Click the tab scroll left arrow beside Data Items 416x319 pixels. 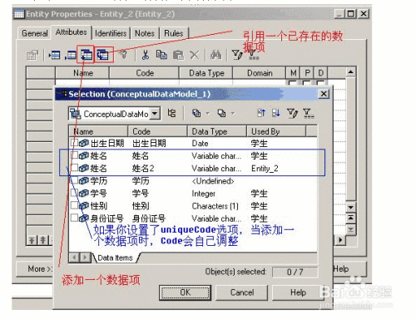pyautogui.click(x=74, y=258)
